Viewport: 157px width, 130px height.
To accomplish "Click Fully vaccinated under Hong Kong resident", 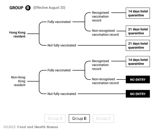I will (59, 22).
